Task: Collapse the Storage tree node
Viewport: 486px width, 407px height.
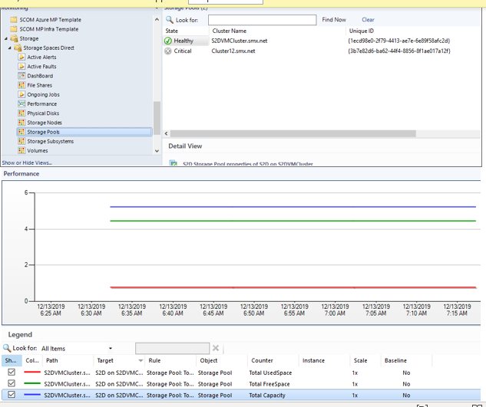Action: [6, 38]
